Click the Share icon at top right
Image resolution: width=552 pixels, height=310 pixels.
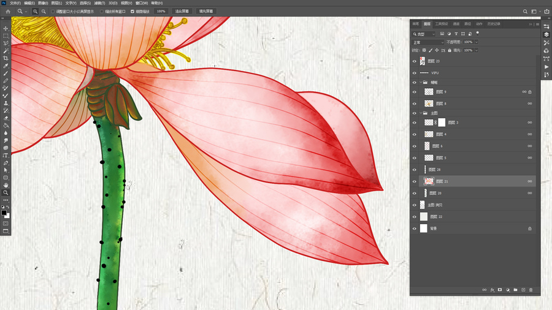click(546, 11)
